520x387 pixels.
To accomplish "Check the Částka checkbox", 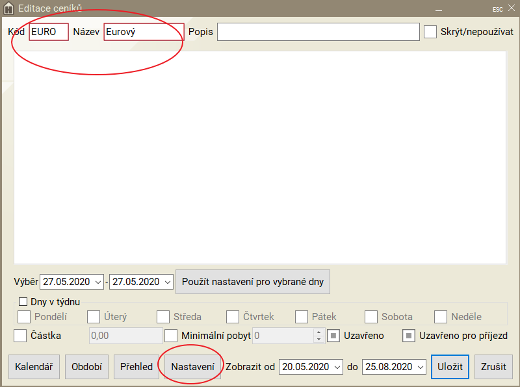I will [20, 336].
